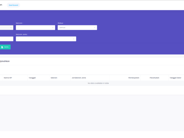Click the text input left of Setoran Jenis

[7, 39]
